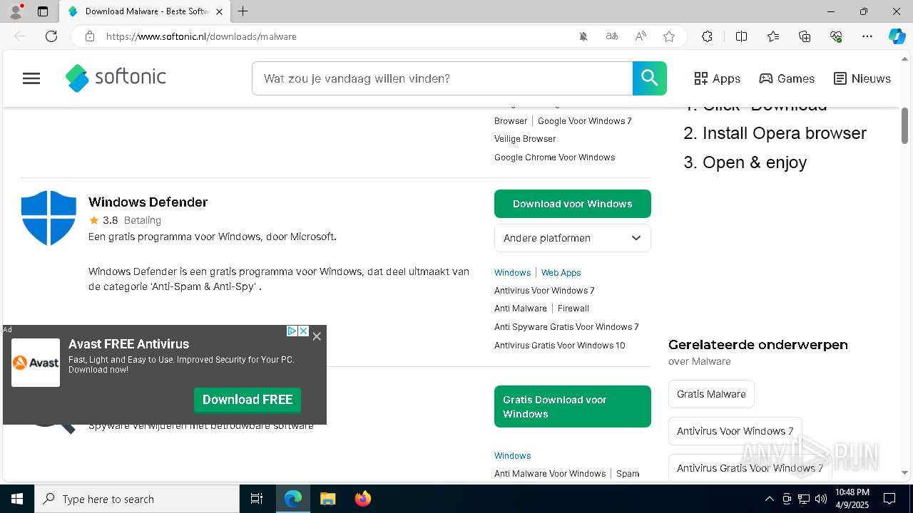Viewport: 913px width, 513px height.
Task: Open File Explorer from taskbar
Action: click(x=327, y=499)
